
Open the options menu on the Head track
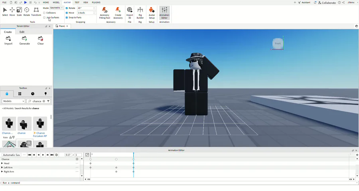77,163
